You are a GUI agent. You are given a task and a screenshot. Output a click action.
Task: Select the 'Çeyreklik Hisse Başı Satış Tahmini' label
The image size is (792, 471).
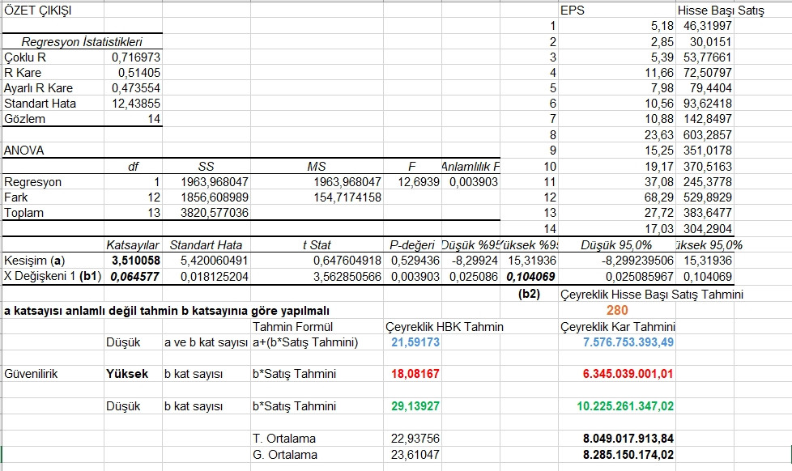tap(652, 295)
